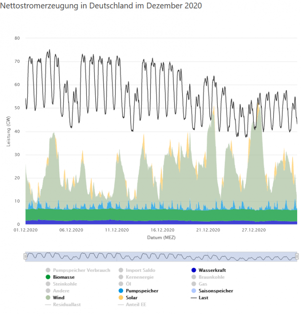Click the Saisonspeicher light blue legend dot
The height and width of the screenshot is (316, 301).
(193, 291)
